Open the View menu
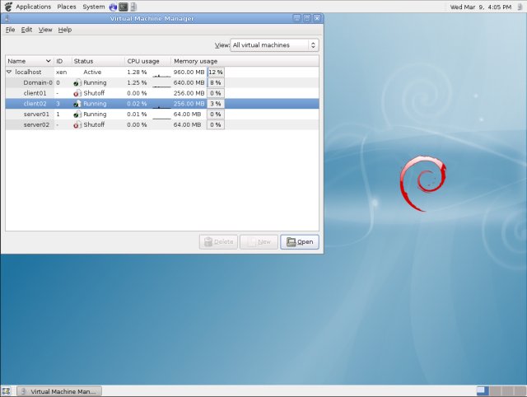Screen dimensions: 527x397 pos(45,30)
